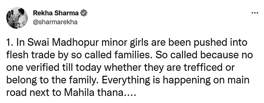This screenshot has height=103, width=264.
Task: Click the verified badge beside Rekha Sharma
Action: [x=84, y=13]
